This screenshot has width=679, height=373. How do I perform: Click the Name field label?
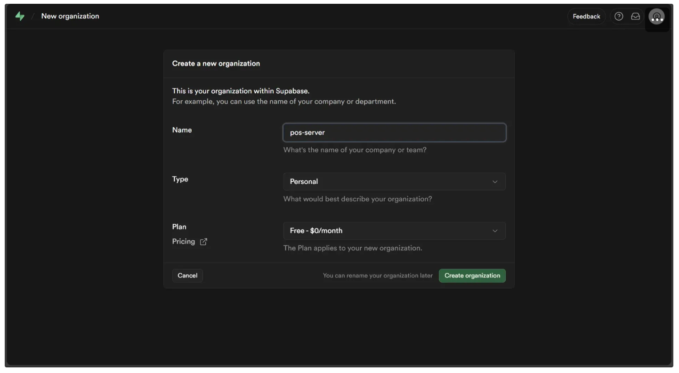click(182, 130)
